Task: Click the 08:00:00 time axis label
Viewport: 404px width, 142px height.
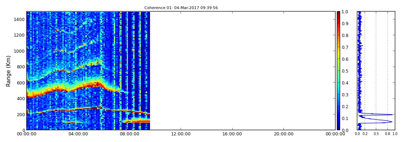Action: (x=129, y=134)
